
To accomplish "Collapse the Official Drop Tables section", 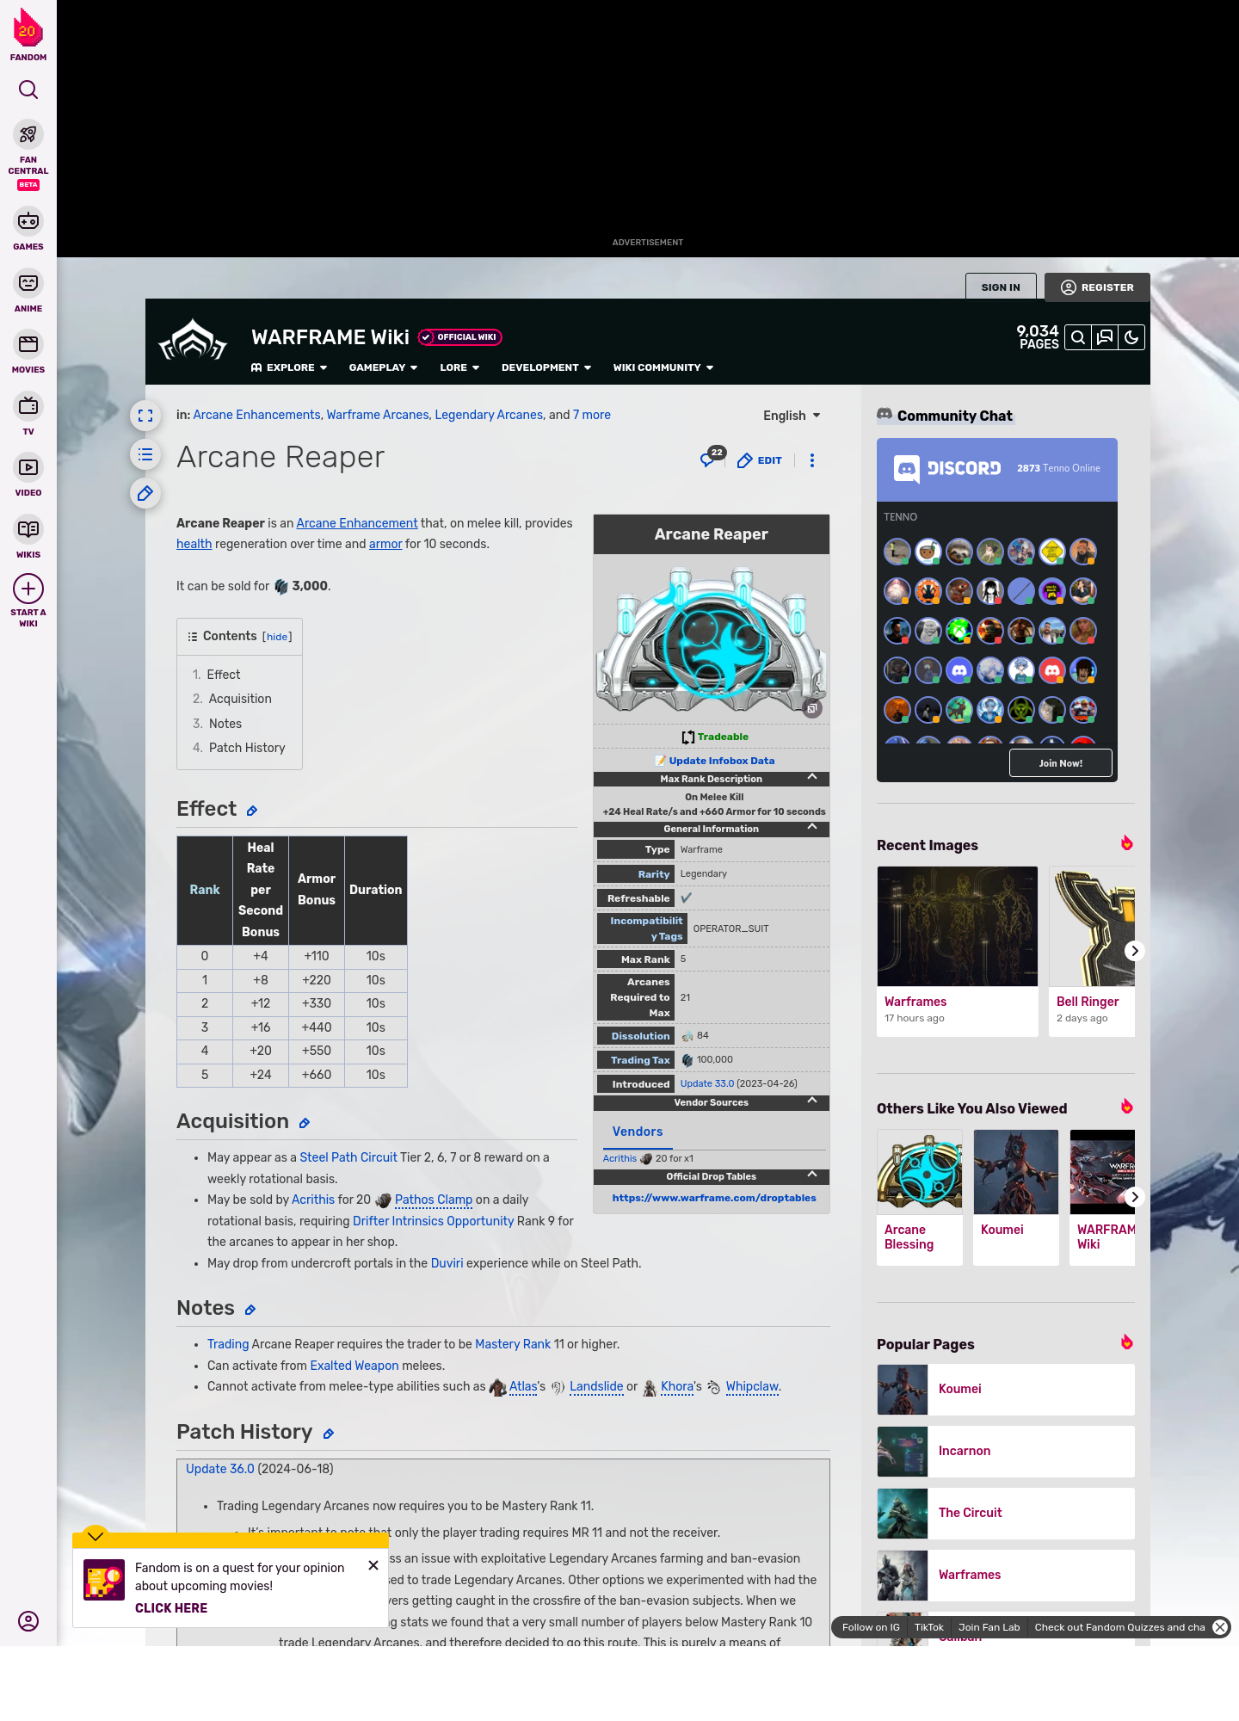I will click(812, 1175).
